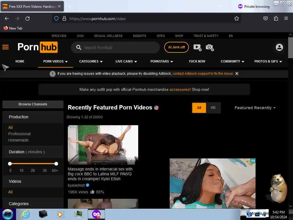The width and height of the screenshot is (293, 220).
Task: Open the SHOP top link
Action: [179, 36]
